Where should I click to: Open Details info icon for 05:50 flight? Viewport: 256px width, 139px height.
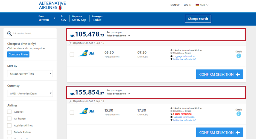(239, 56)
